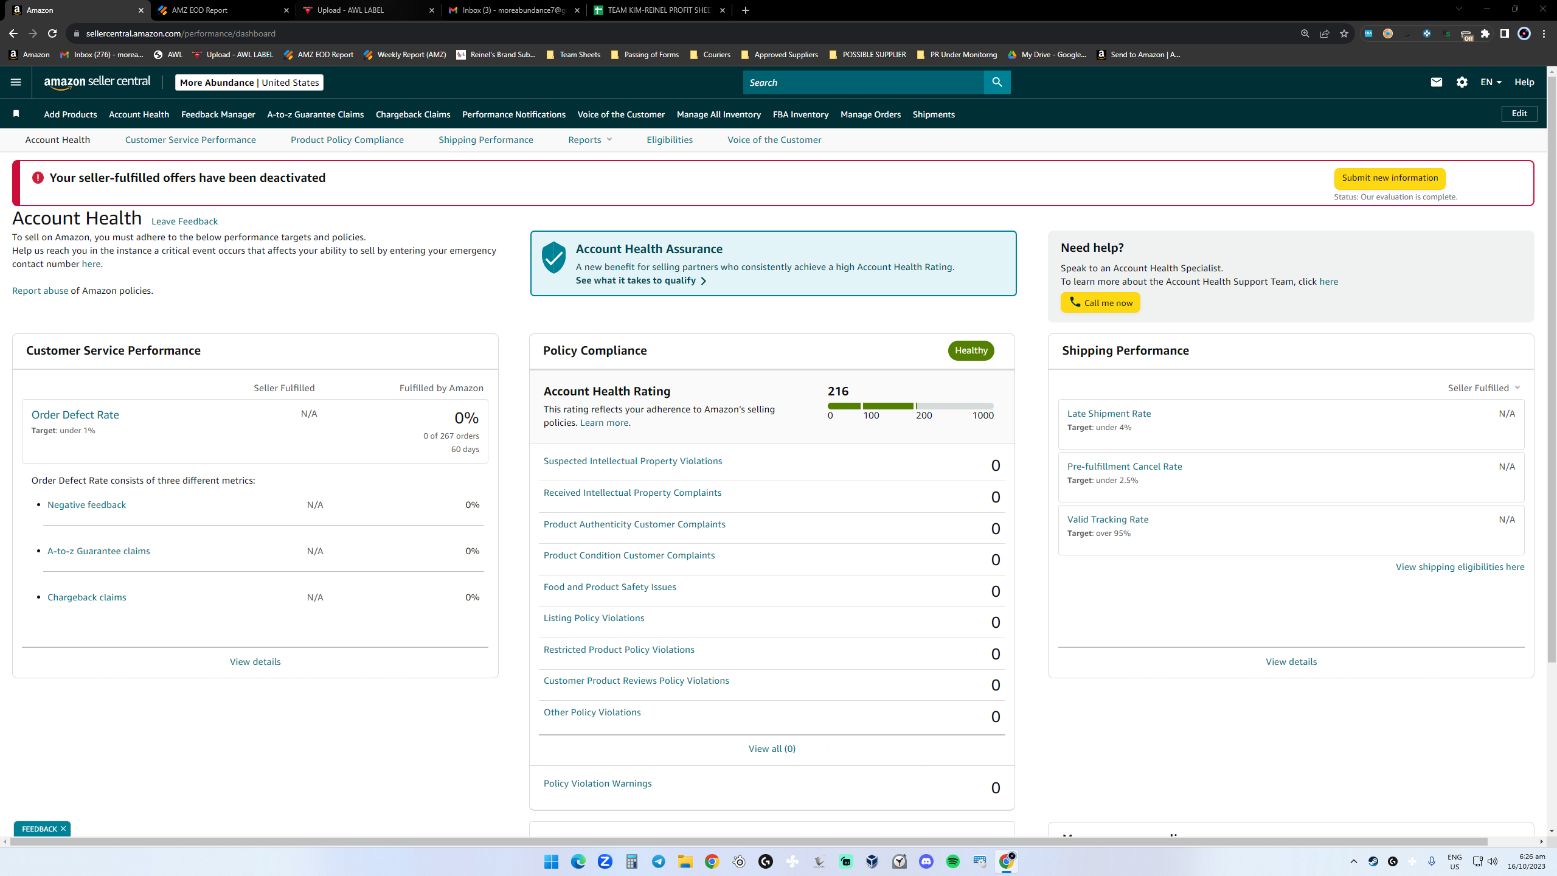Click the Leave Feedback link
The width and height of the screenshot is (1557, 876).
[x=184, y=221]
